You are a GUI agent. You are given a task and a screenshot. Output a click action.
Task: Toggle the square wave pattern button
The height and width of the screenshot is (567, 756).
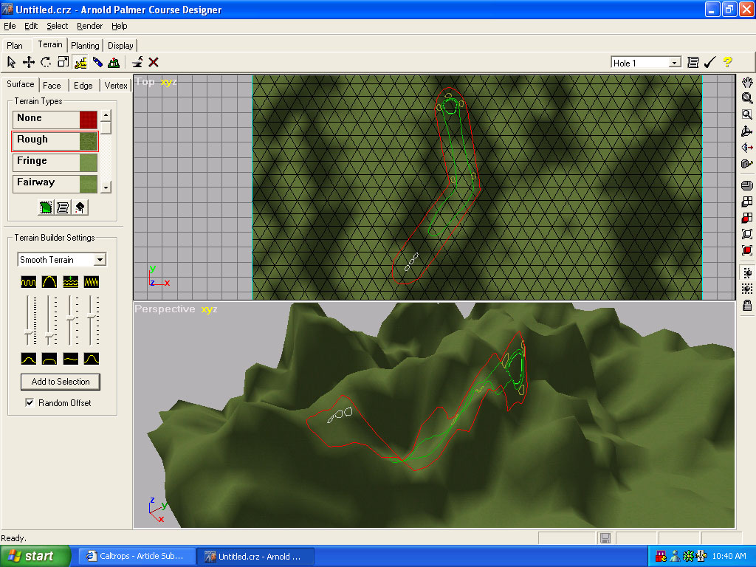click(29, 282)
